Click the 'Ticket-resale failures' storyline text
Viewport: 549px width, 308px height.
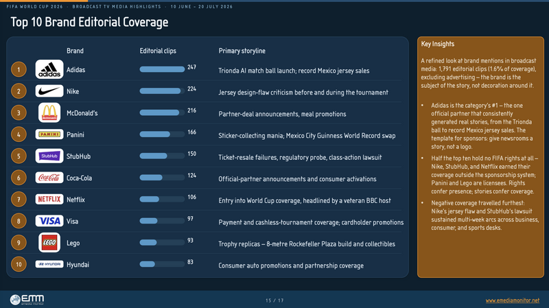[x=300, y=158]
